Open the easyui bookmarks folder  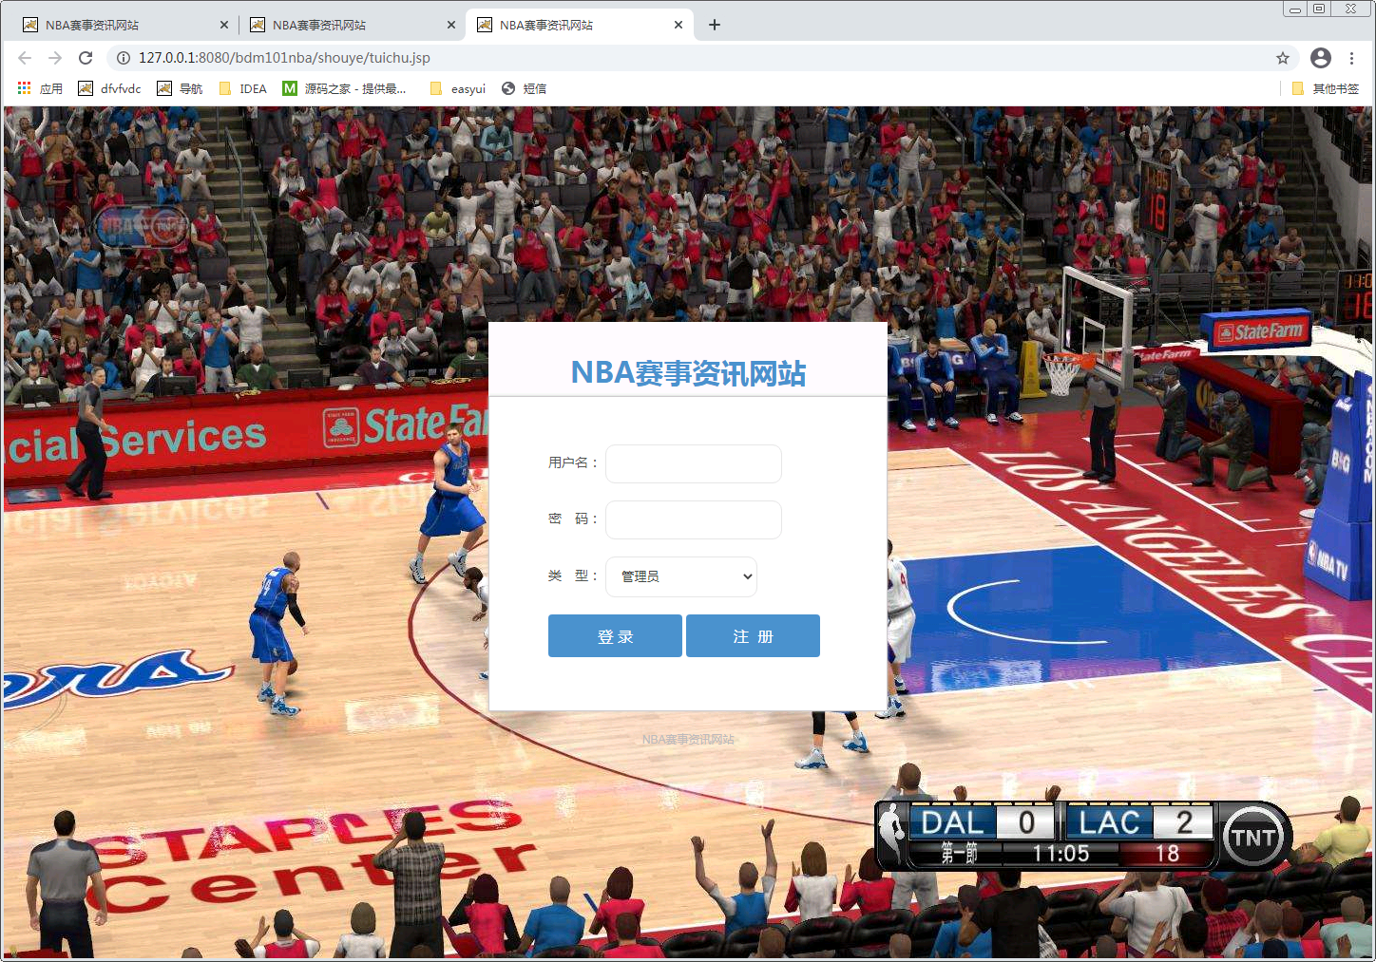[x=458, y=88]
